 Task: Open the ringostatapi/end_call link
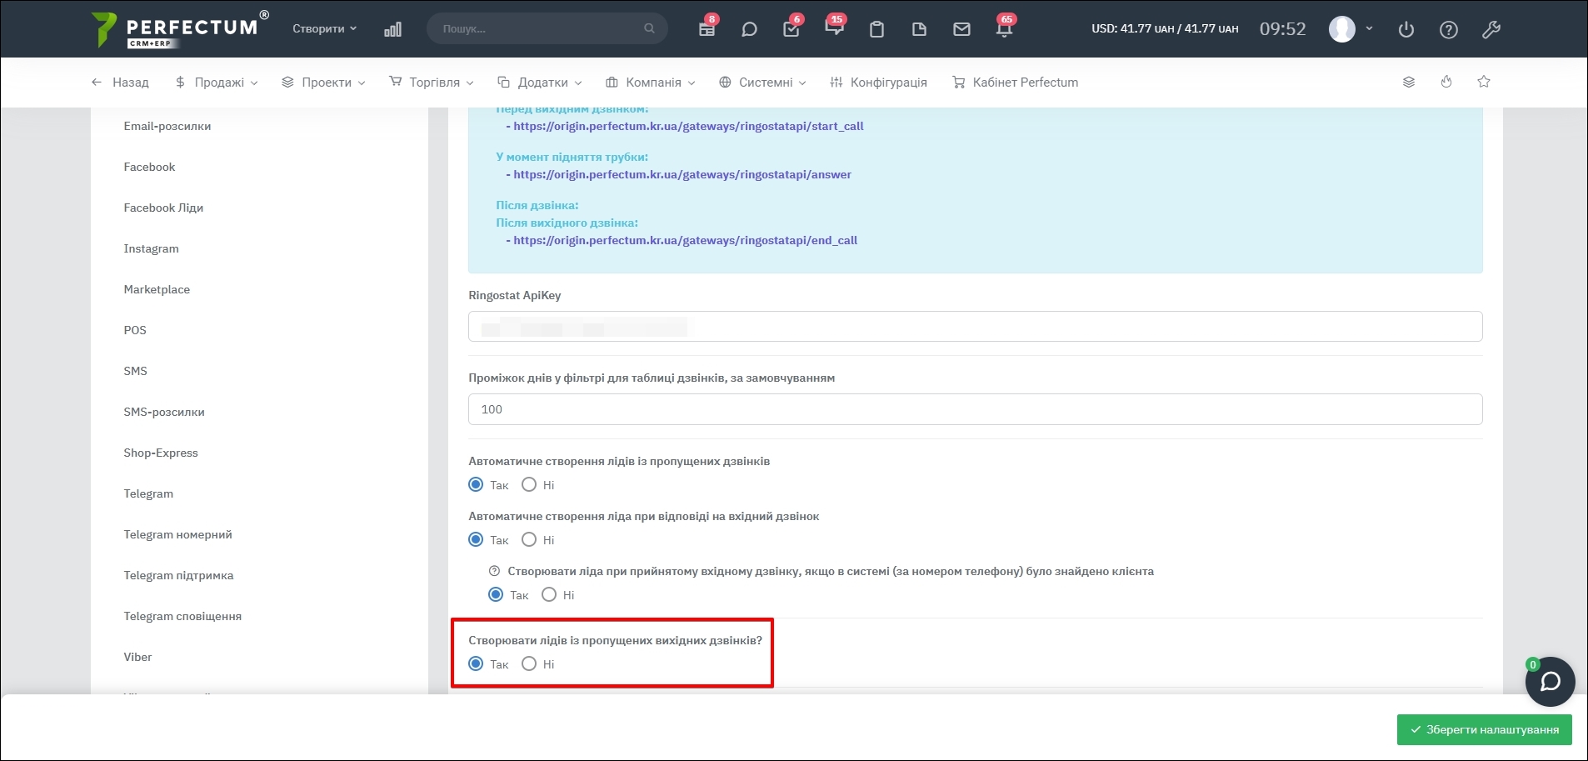pos(685,240)
